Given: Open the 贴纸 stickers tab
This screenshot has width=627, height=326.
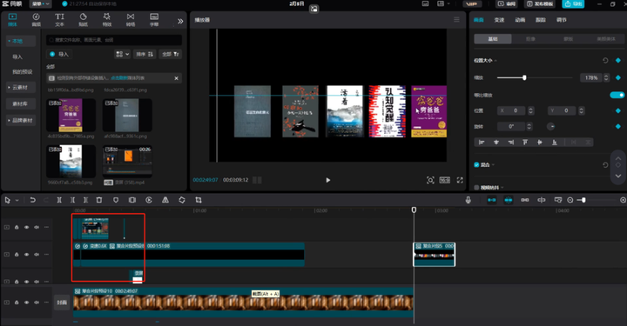Looking at the screenshot, I should 84,19.
